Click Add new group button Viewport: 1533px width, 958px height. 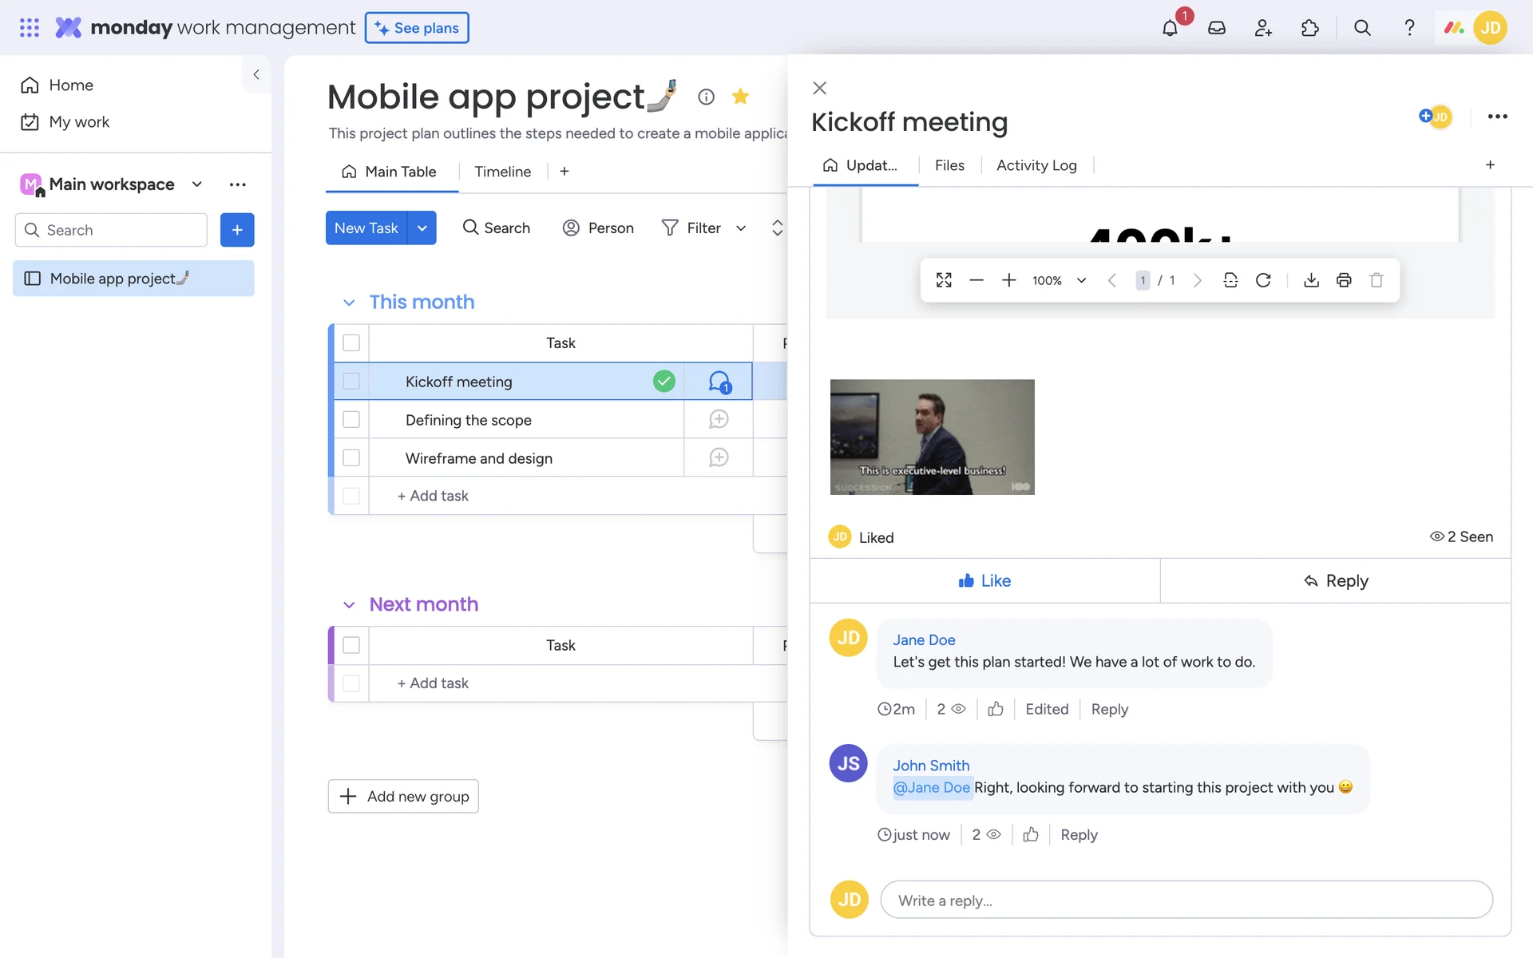point(403,796)
